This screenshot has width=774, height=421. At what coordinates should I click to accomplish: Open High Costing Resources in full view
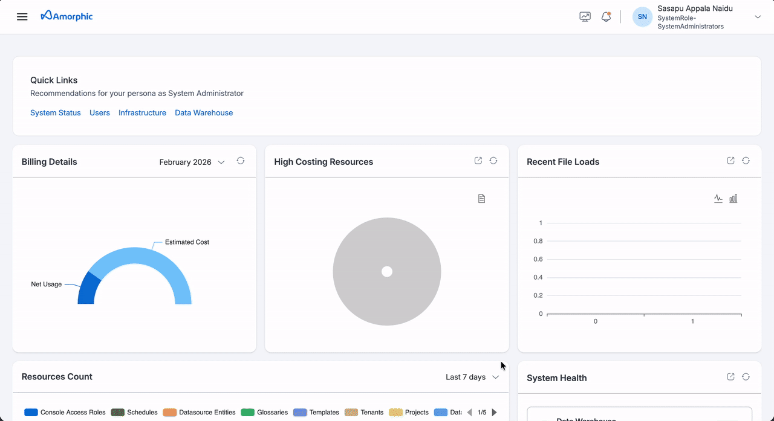(478, 160)
